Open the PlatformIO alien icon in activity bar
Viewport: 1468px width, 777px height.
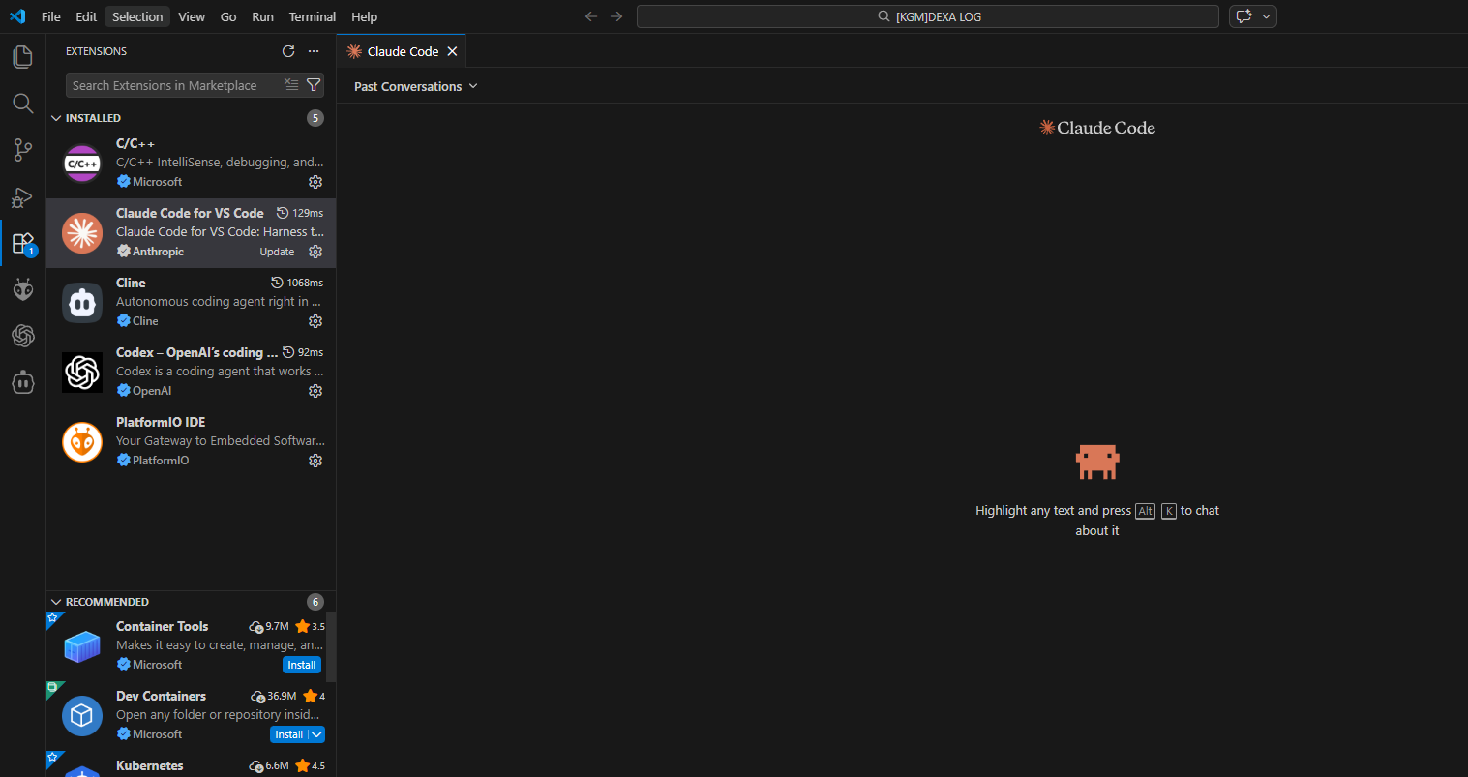[22, 289]
